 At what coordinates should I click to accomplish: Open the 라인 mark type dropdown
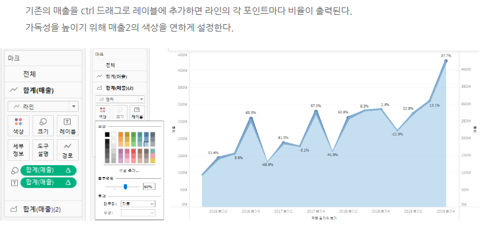43,106
